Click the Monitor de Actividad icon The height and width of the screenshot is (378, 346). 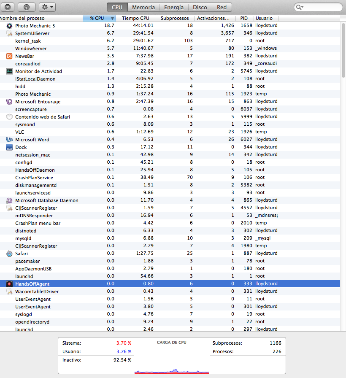(x=9, y=71)
